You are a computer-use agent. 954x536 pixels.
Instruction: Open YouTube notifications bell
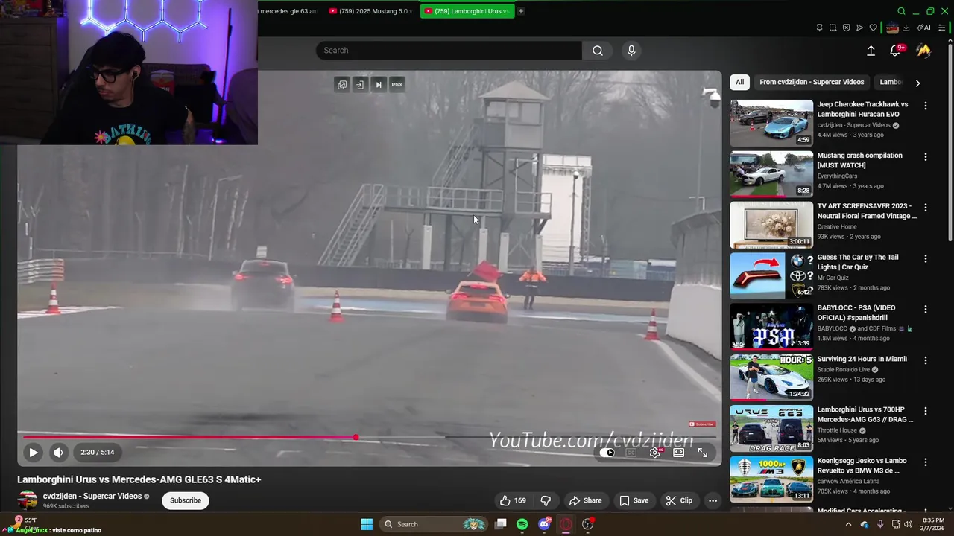(x=895, y=50)
